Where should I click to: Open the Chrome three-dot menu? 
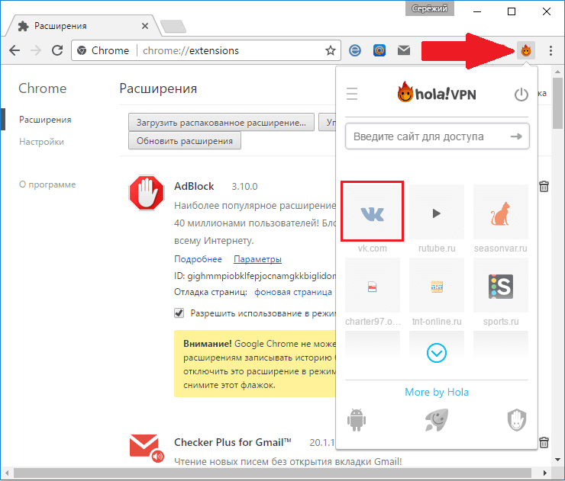[550, 50]
